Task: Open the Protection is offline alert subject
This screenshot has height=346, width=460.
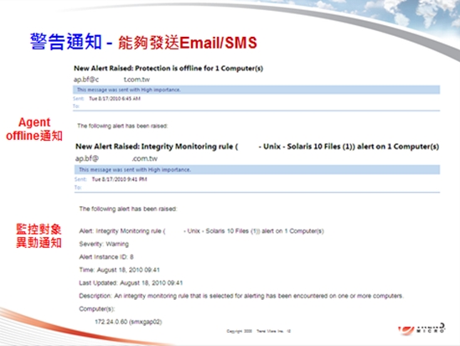Action: (x=168, y=69)
